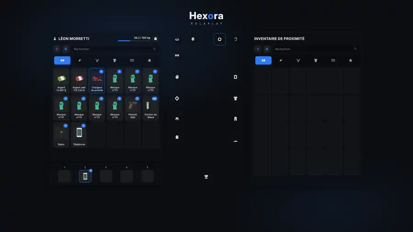This screenshot has width=413, height=232.
Task: Select the t-shirt top slot icon
Action: pos(235,99)
